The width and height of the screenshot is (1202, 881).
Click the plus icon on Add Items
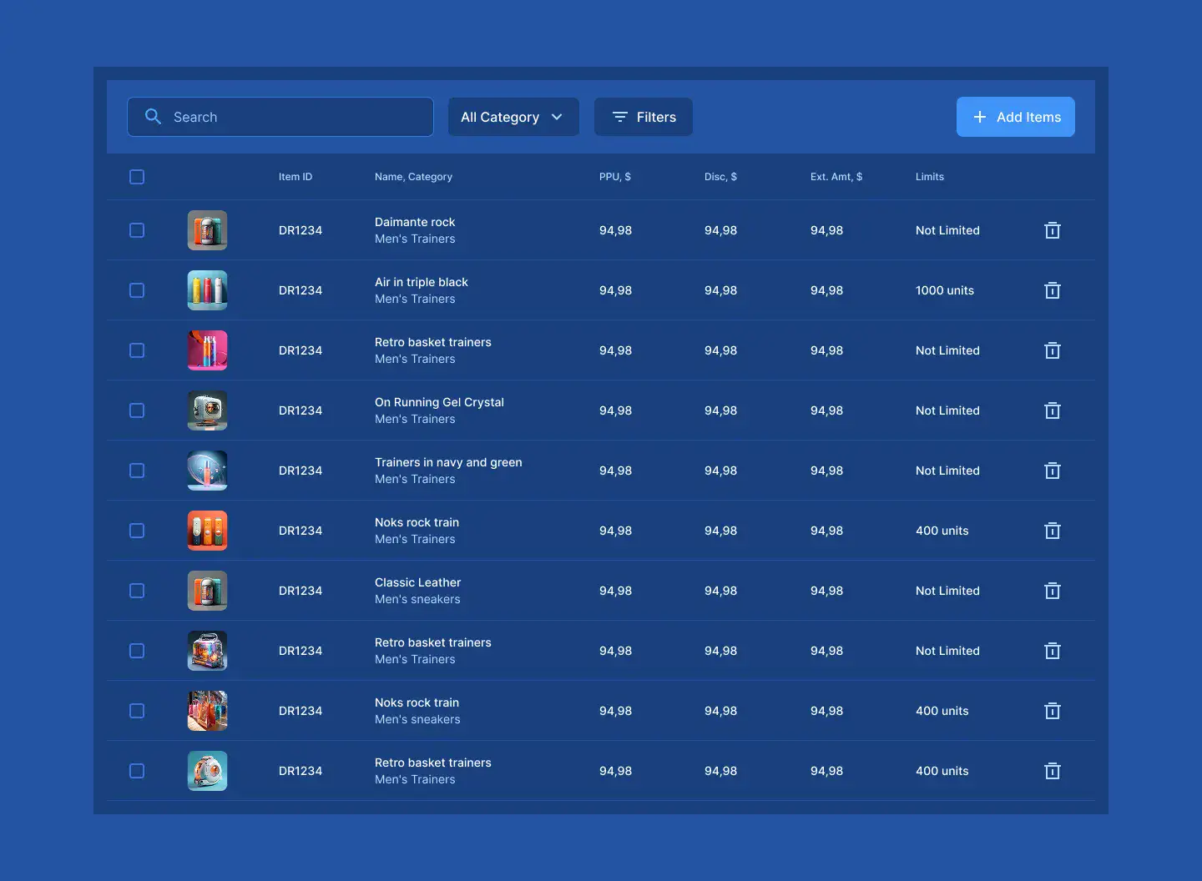[x=980, y=117]
